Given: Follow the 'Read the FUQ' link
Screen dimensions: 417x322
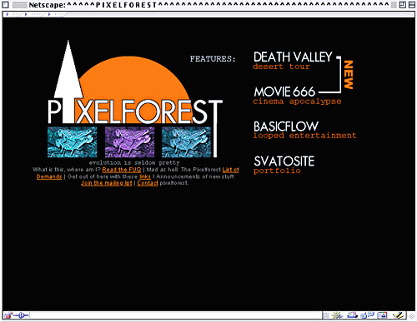Looking at the screenshot, I should tap(122, 170).
